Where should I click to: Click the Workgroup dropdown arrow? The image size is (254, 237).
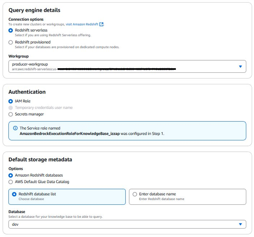point(241,66)
